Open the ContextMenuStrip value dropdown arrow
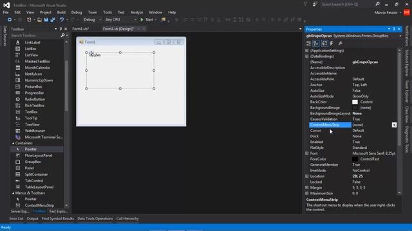The image size is (412, 231). pyautogui.click(x=394, y=125)
